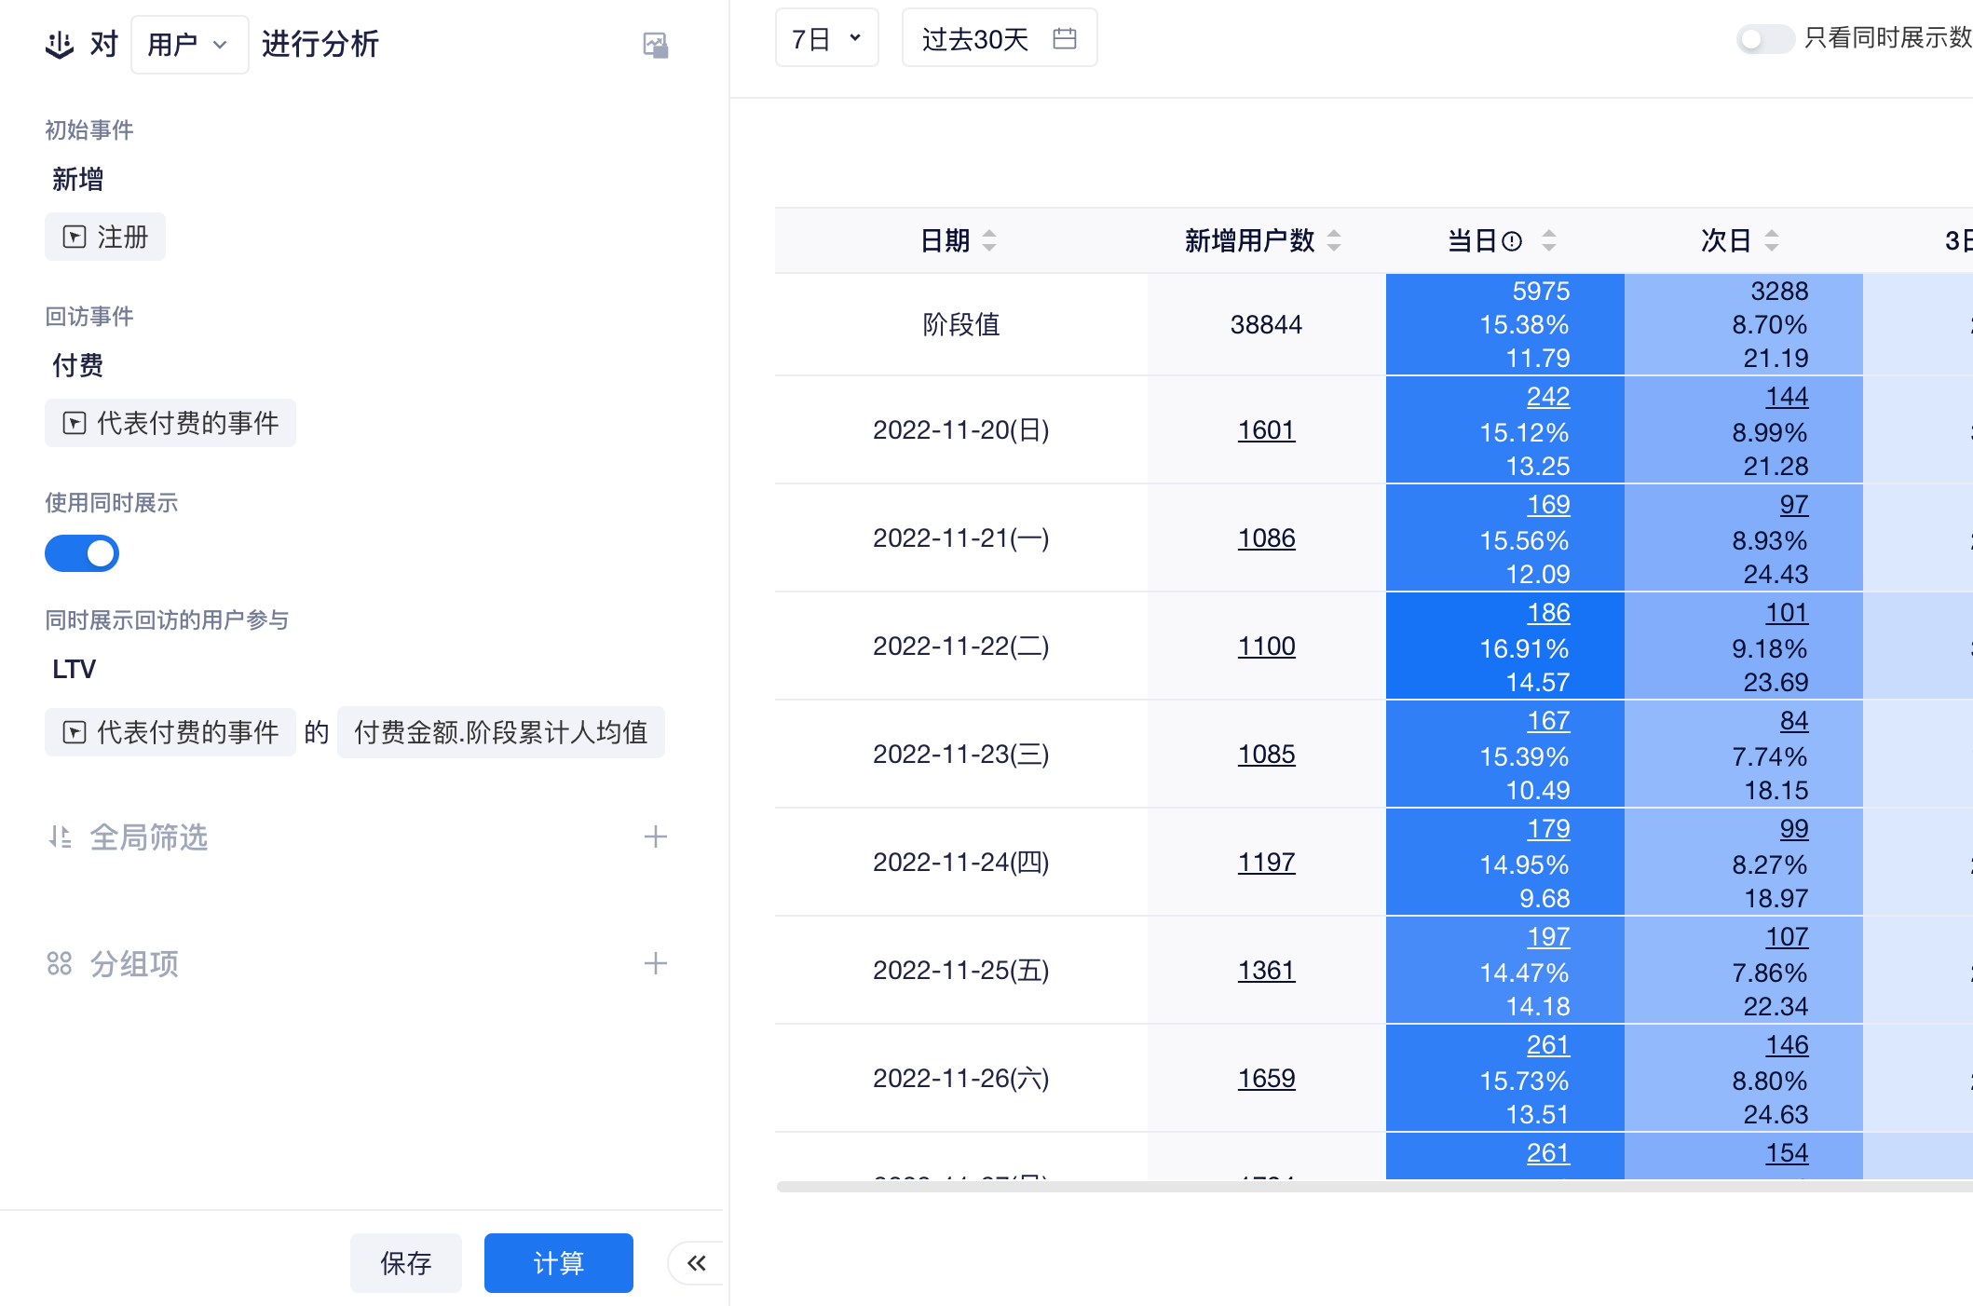Click the retention analysis icon beside 对
The height and width of the screenshot is (1306, 1973).
point(60,44)
